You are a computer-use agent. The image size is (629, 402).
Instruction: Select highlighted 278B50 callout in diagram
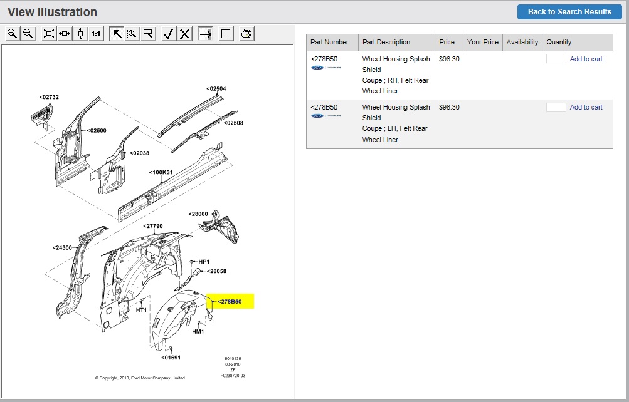[230, 302]
